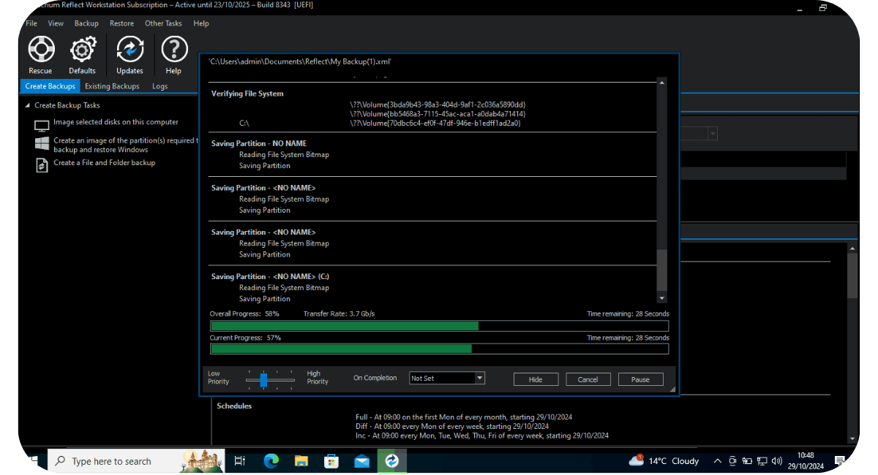Check for Updates via toolbar icon
Image resolution: width=878 pixels, height=475 pixels.
coord(130,50)
